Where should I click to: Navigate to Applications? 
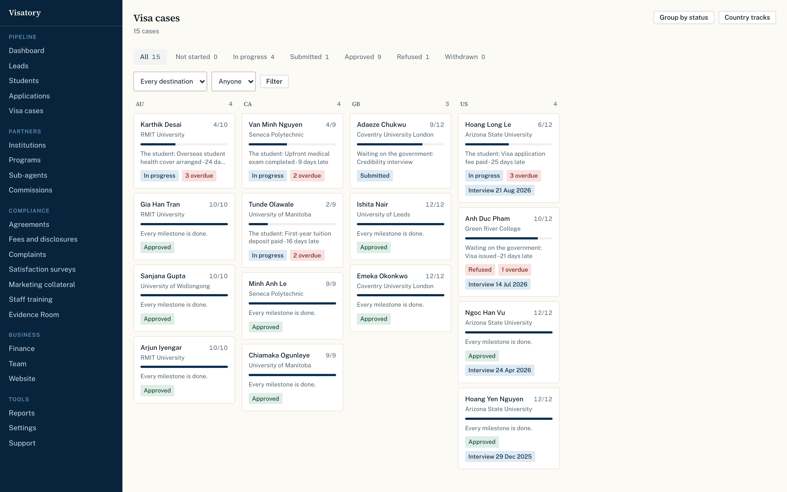(29, 96)
